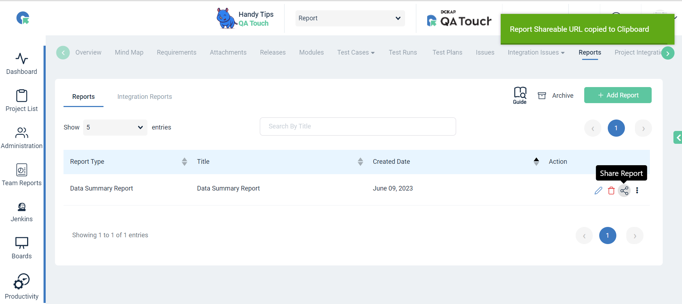Screen dimensions: 682x304
Task: Open the Guide book icon
Action: click(520, 95)
